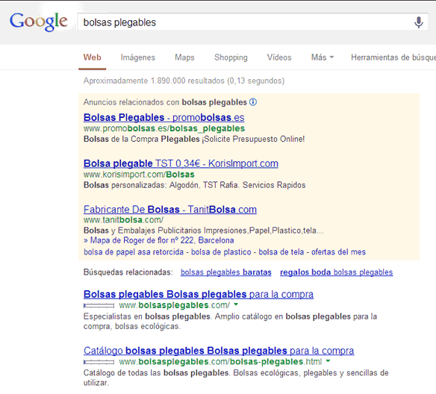Click www.tanitbolsa.com/ URL text
Screen dimensions: 436x394
[x=123, y=220]
